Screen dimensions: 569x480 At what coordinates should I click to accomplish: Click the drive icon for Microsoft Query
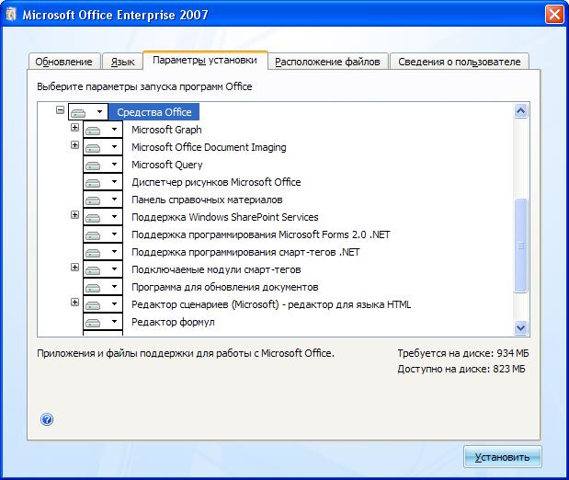click(x=93, y=166)
